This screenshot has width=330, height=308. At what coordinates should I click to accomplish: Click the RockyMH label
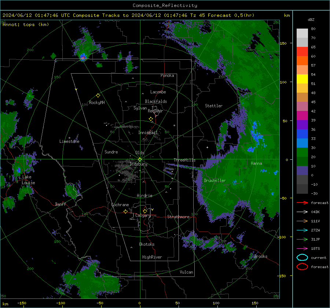tap(97, 103)
